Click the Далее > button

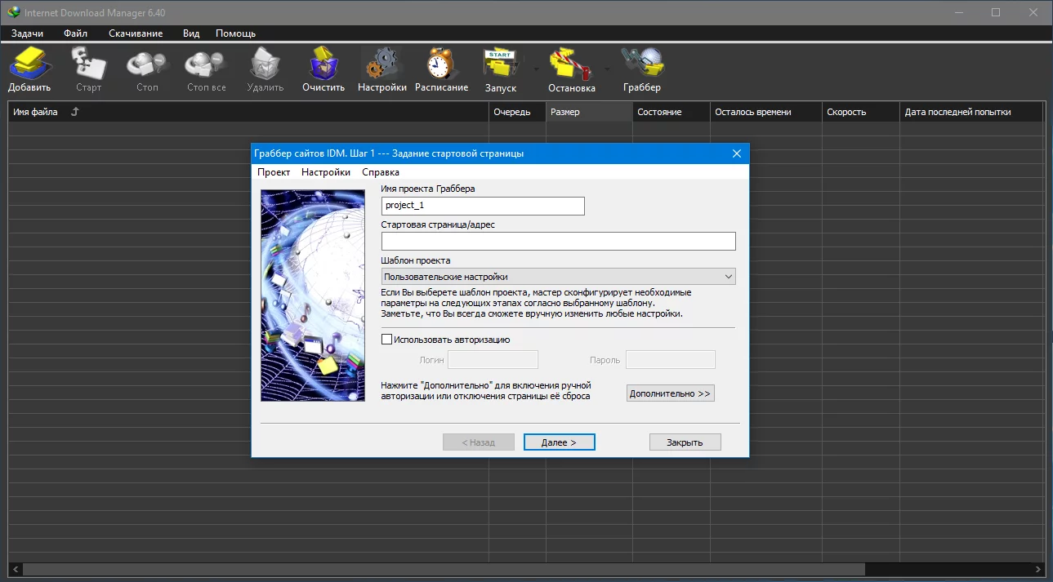pos(560,442)
